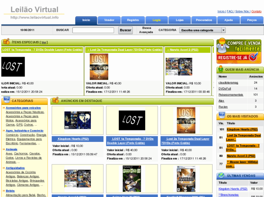Open Naruto Accel 2 (PS2) in Os Mais Visitados

point(241,156)
